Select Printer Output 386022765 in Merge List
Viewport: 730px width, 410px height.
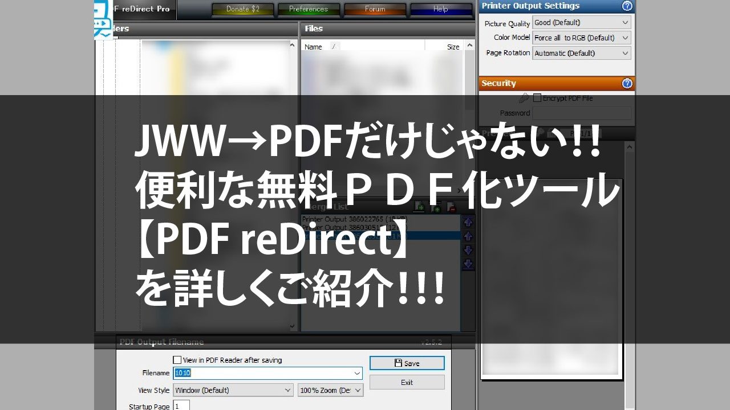[x=380, y=219]
